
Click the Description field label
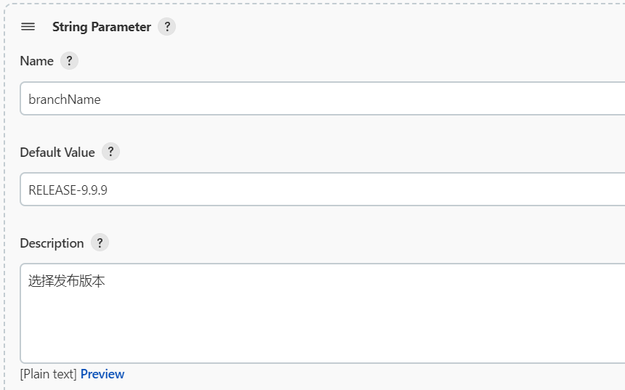tap(52, 243)
